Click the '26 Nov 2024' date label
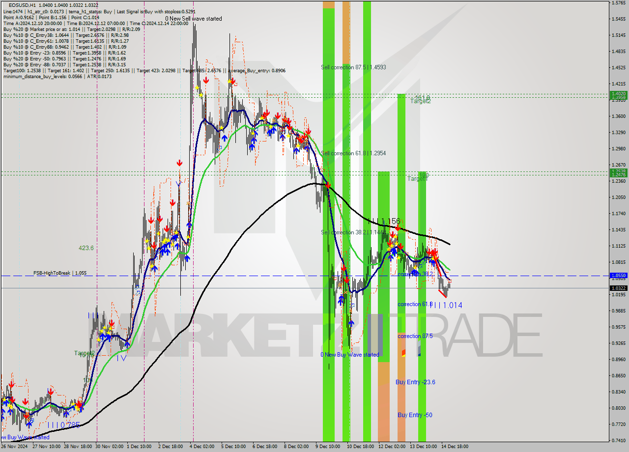Viewport: 629px width, 452px height. (x=14, y=447)
